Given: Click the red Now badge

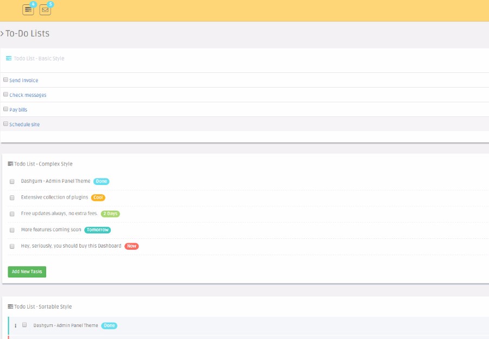Looking at the screenshot, I should (131, 246).
